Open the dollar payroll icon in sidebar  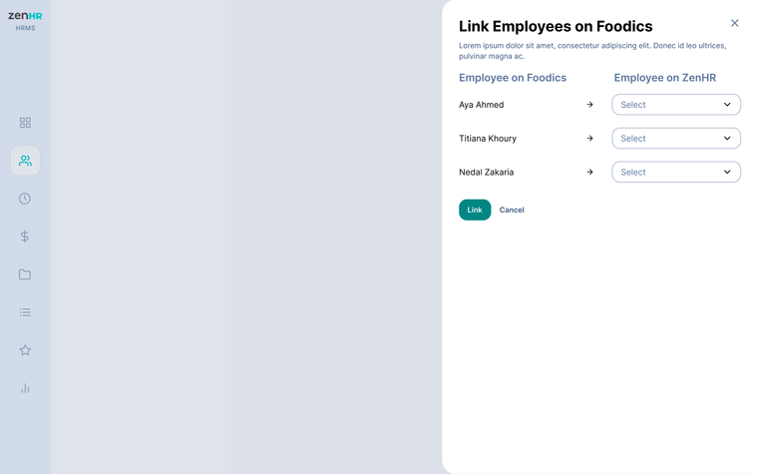coord(25,237)
